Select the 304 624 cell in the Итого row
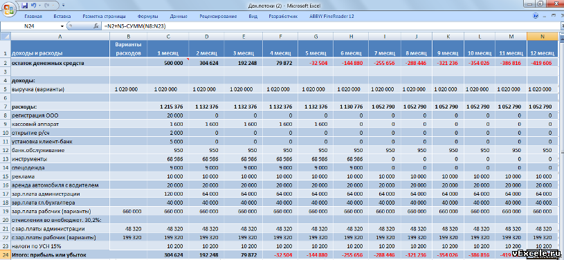The image size is (564, 260). pyautogui.click(x=168, y=255)
